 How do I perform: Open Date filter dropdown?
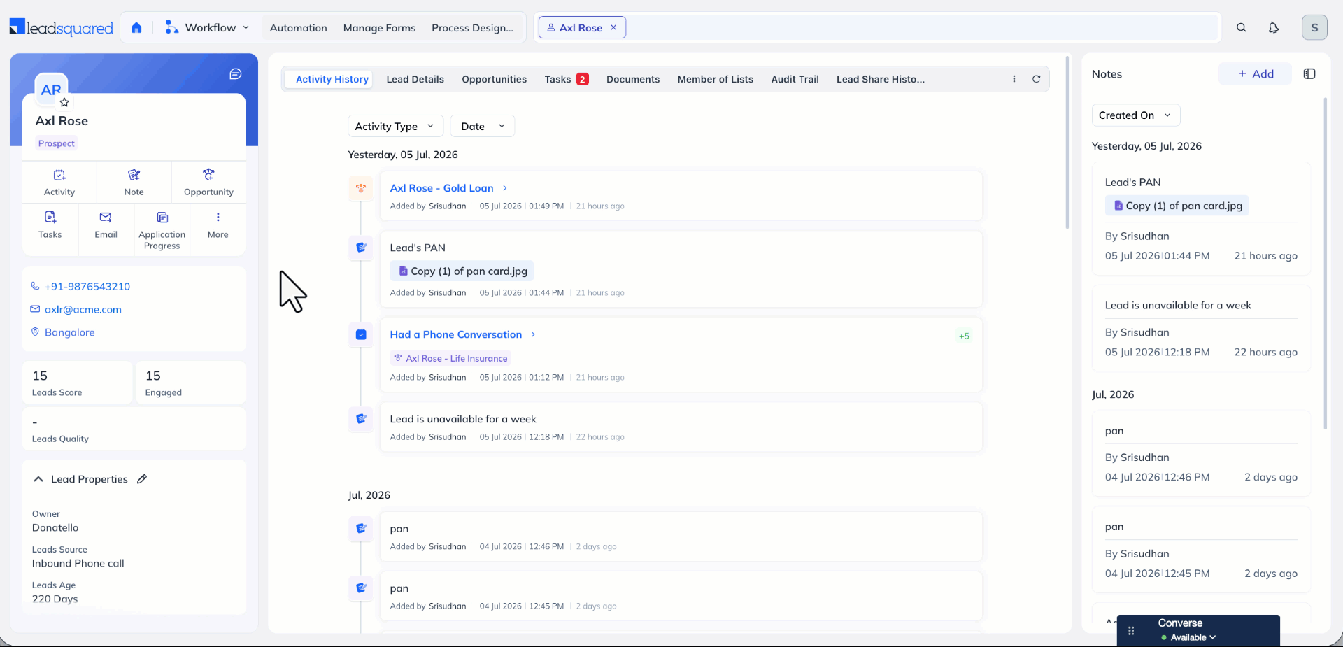483,126
